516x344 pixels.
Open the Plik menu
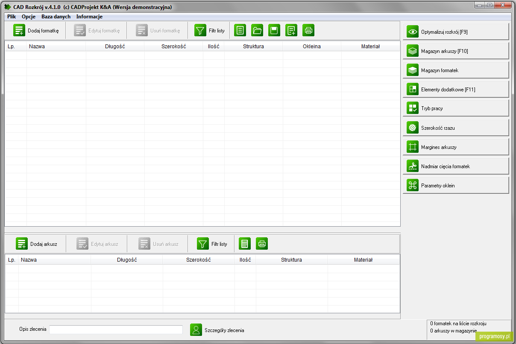(x=12, y=17)
